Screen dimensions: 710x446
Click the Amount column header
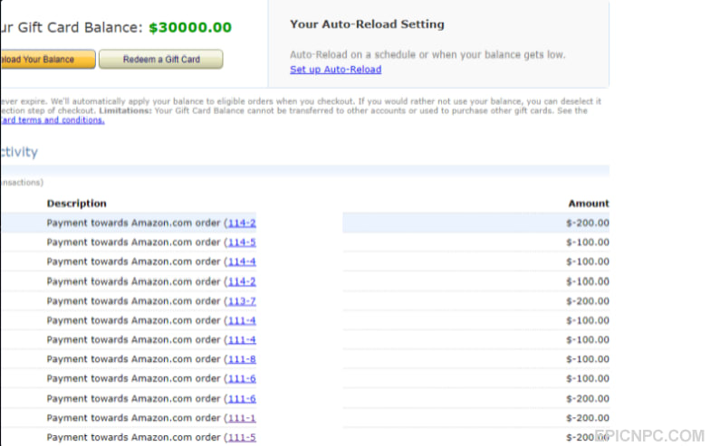pyautogui.click(x=589, y=204)
